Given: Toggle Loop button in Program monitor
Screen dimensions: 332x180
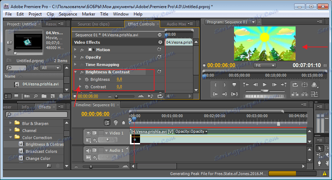Looking at the screenshot, I should tap(295, 84).
